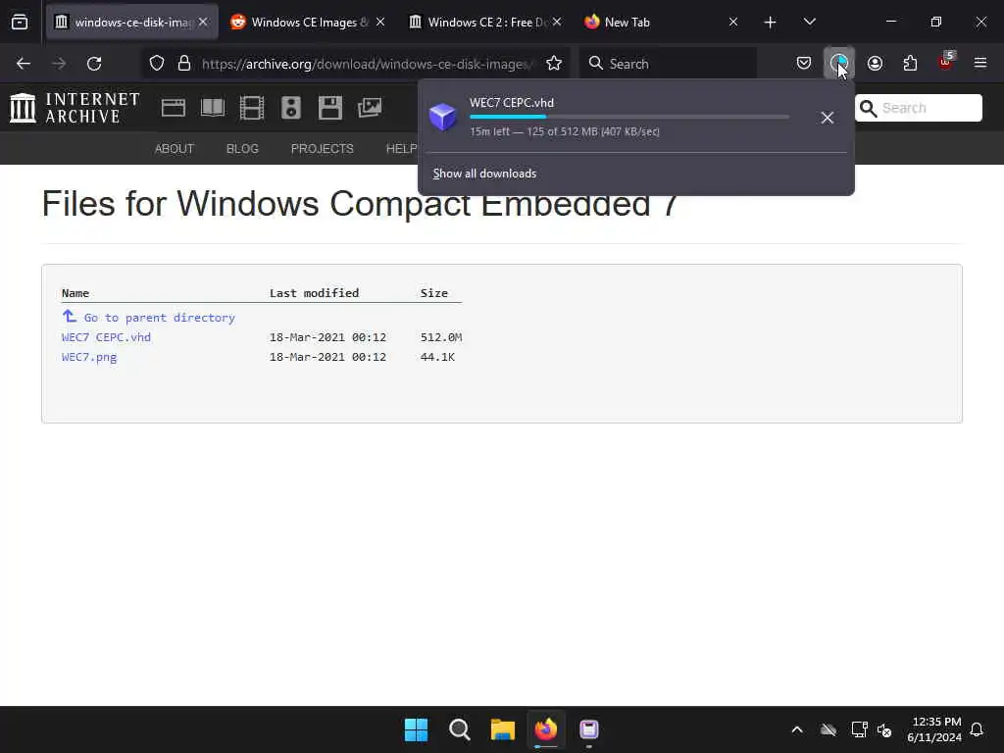Close the New Tab tab
The width and height of the screenshot is (1004, 753).
coord(733,22)
